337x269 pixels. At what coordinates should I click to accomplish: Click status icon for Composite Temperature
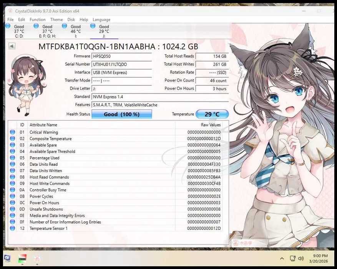coord(12,138)
